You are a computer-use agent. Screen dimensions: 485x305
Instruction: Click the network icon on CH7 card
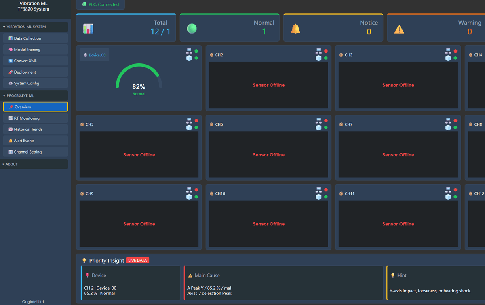point(448,121)
